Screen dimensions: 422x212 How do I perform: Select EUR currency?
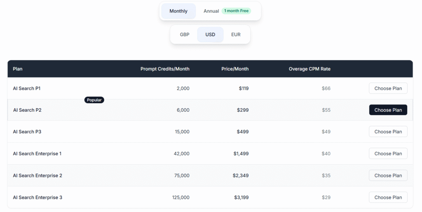click(x=236, y=35)
